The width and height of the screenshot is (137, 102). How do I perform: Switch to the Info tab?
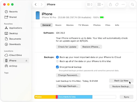[x=117, y=25]
